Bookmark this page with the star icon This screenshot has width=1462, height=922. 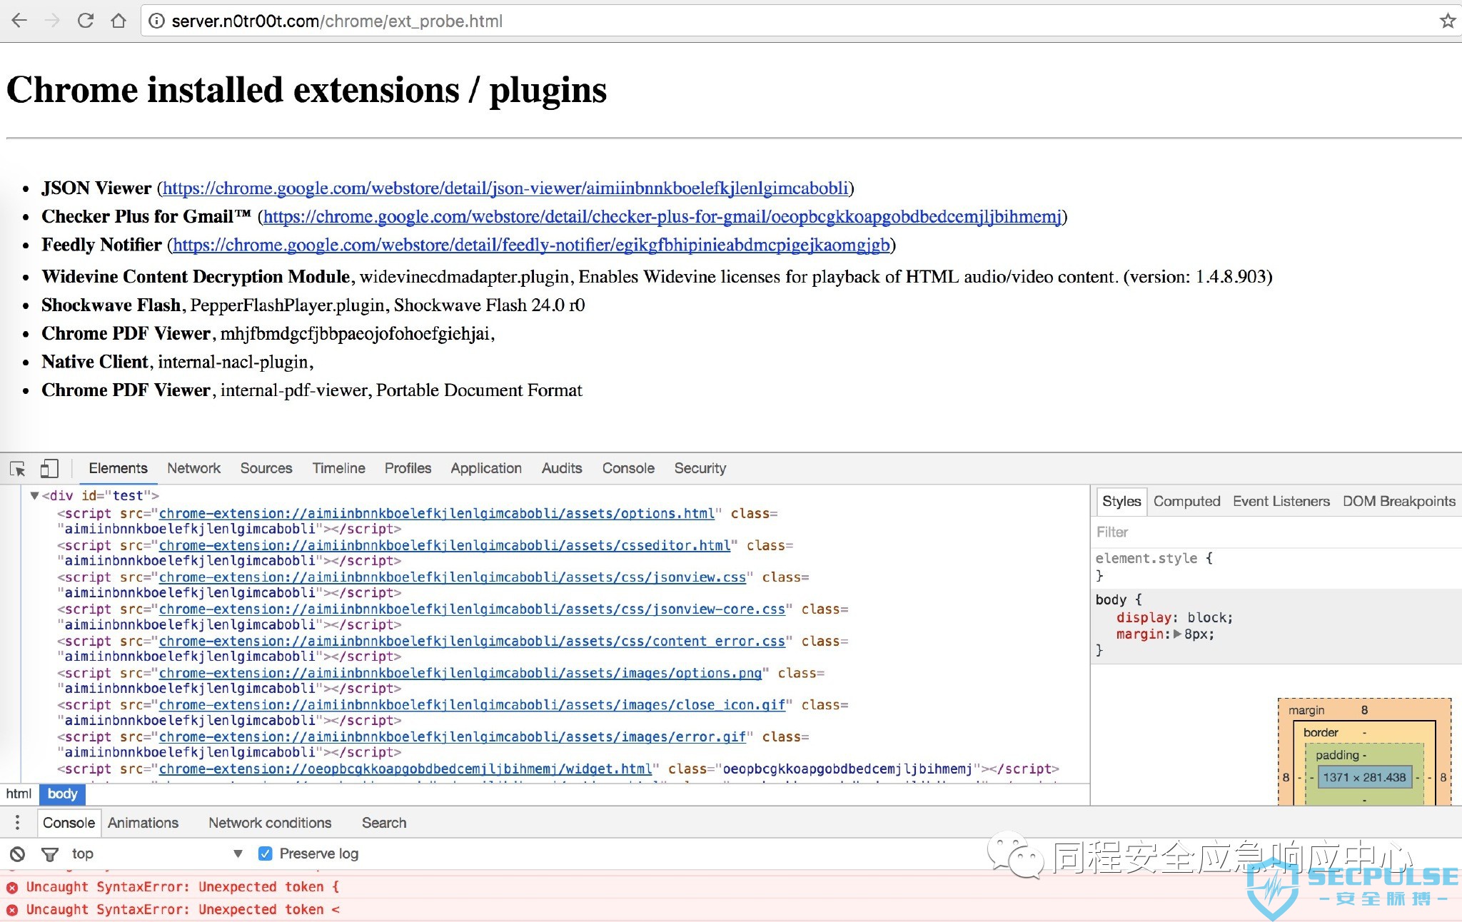point(1447,21)
